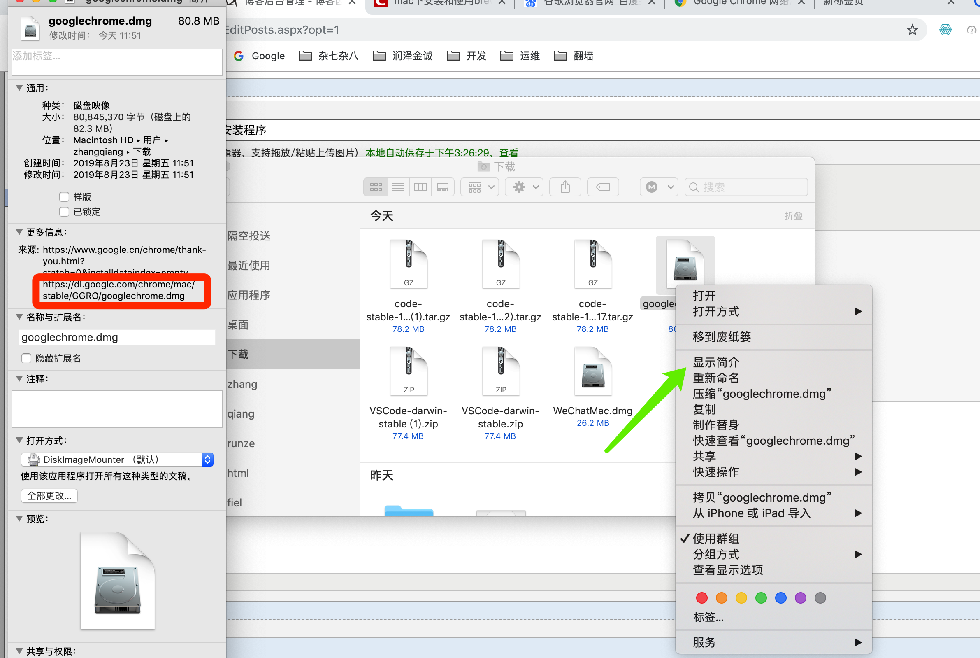The width and height of the screenshot is (980, 658).
Task: Toggle the 已锁定 checkbox
Action: (x=64, y=212)
